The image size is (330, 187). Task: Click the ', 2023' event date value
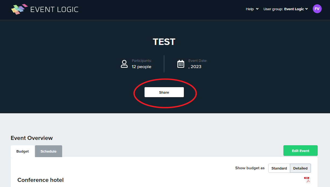(x=195, y=67)
